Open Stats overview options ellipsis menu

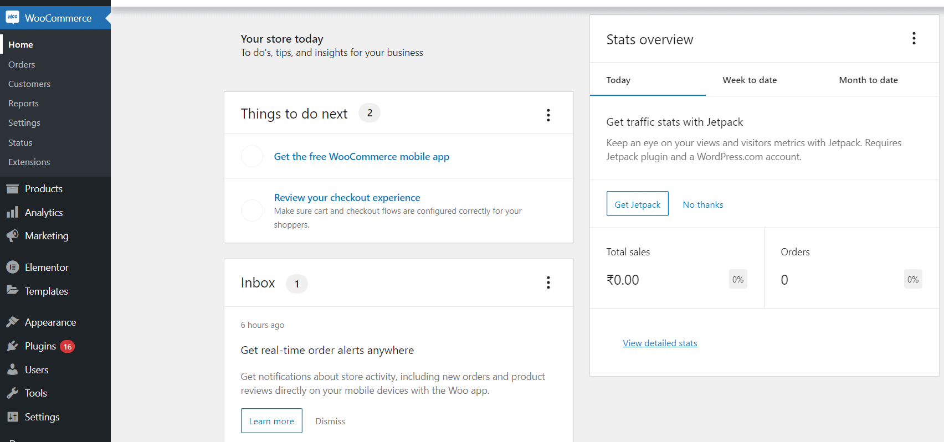tap(914, 38)
